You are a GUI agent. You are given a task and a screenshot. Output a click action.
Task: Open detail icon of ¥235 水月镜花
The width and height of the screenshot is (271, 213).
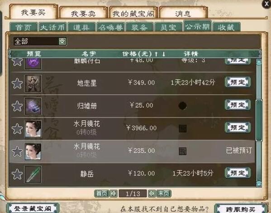[x=182, y=151]
